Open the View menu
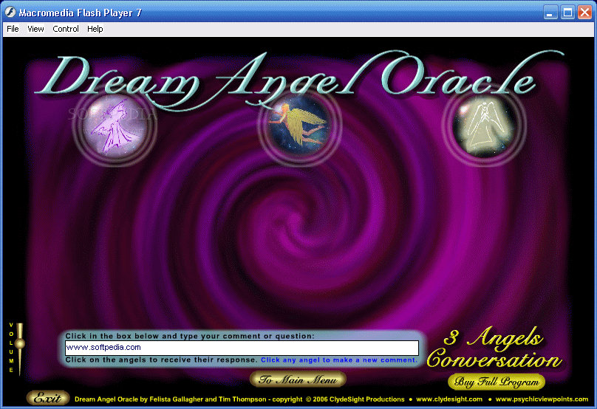This screenshot has height=409, width=597. coord(35,29)
